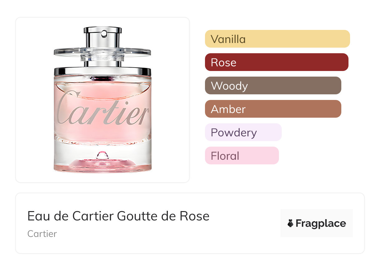Click the word Powdery in the lilac bar
Image resolution: width=380 pixels, height=269 pixels.
234,133
